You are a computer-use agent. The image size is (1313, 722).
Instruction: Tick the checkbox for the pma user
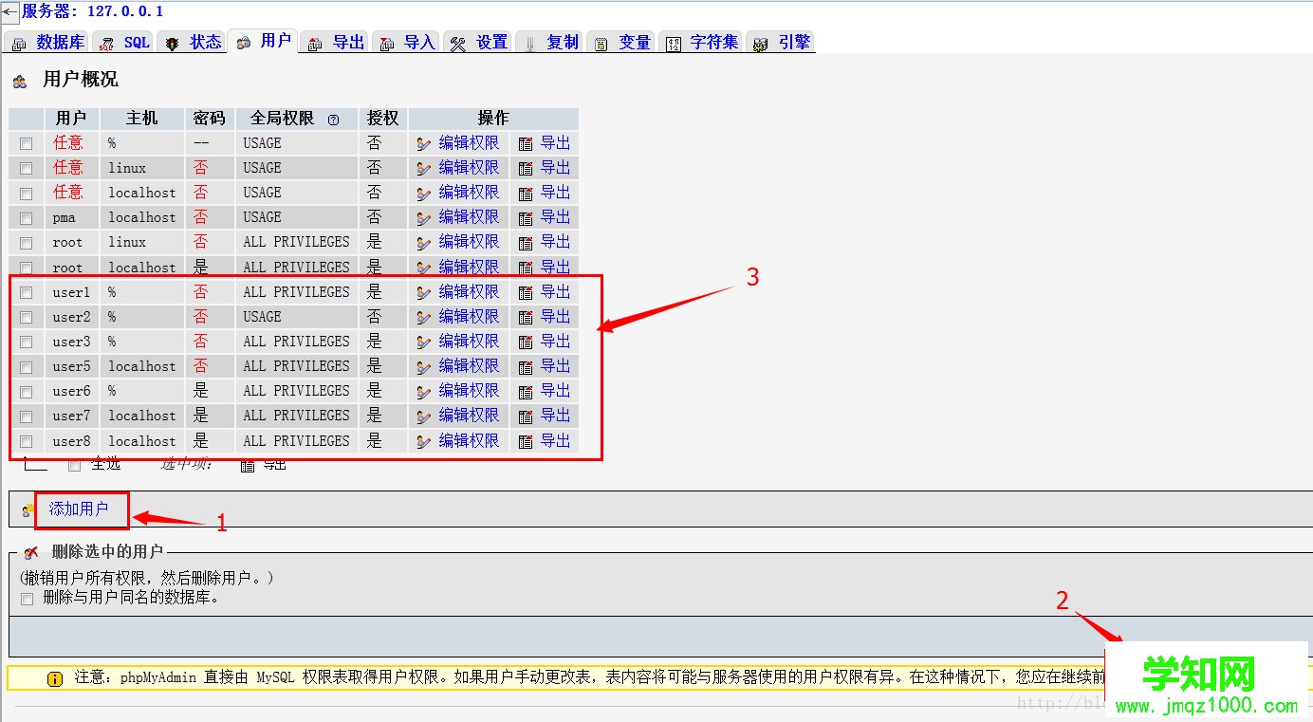[27, 218]
